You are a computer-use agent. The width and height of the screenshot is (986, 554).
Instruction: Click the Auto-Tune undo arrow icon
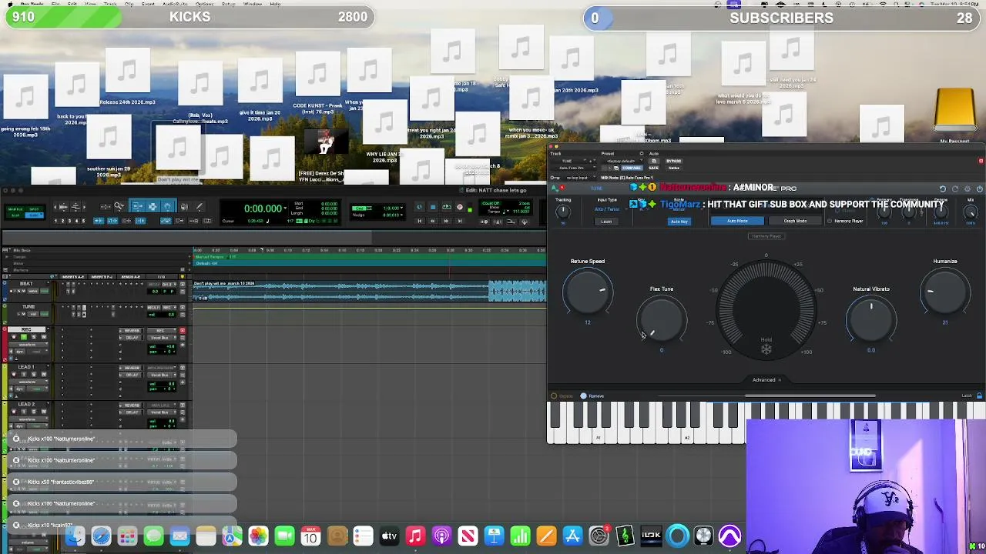pos(943,189)
